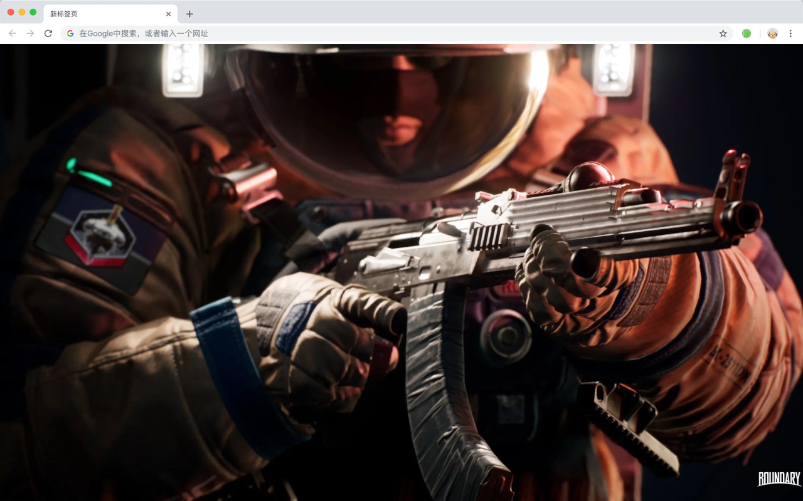This screenshot has width=803, height=501.
Task: Bookmark this page with the star icon
Action: tap(723, 33)
